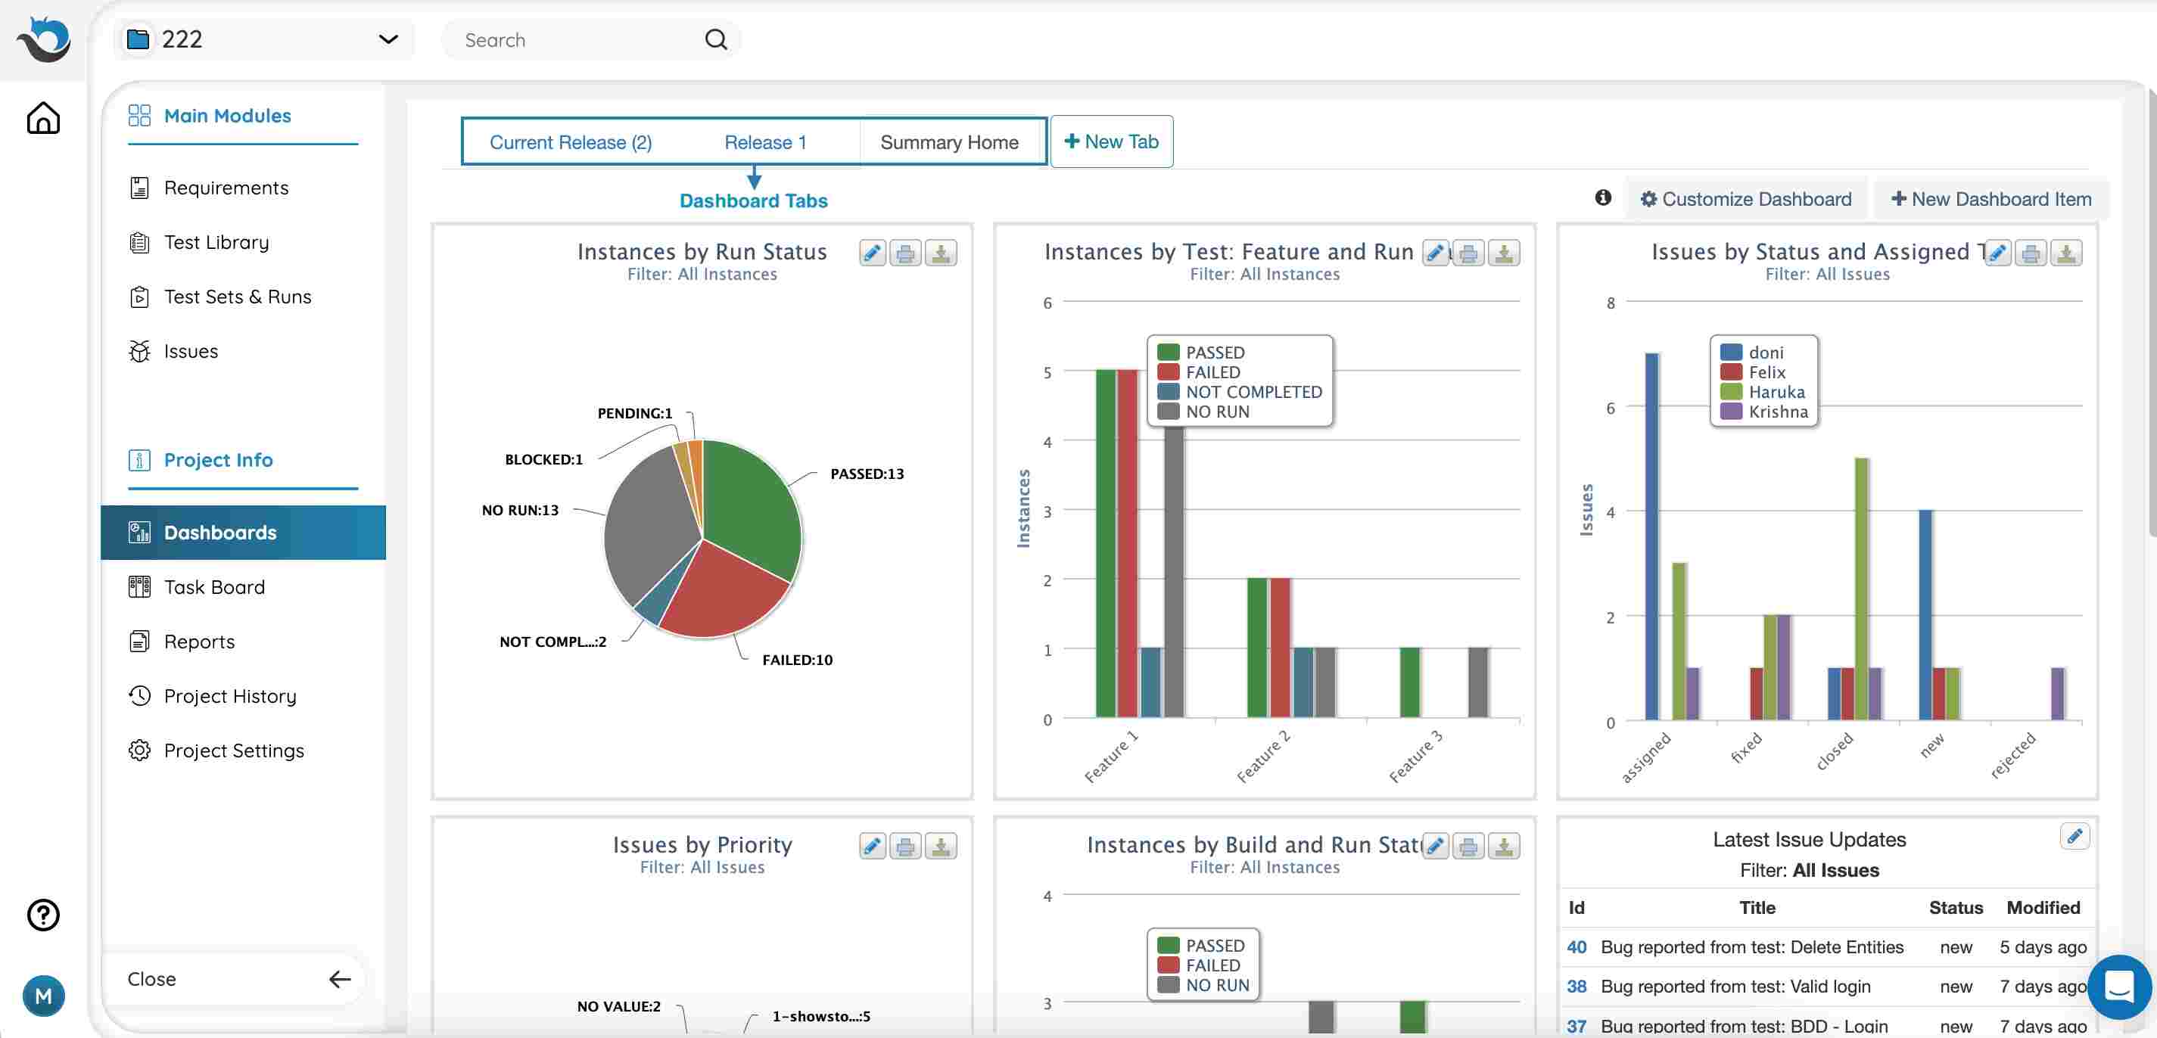The height and width of the screenshot is (1038, 2157).
Task: Print the Issues by Priority widget
Action: [905, 847]
